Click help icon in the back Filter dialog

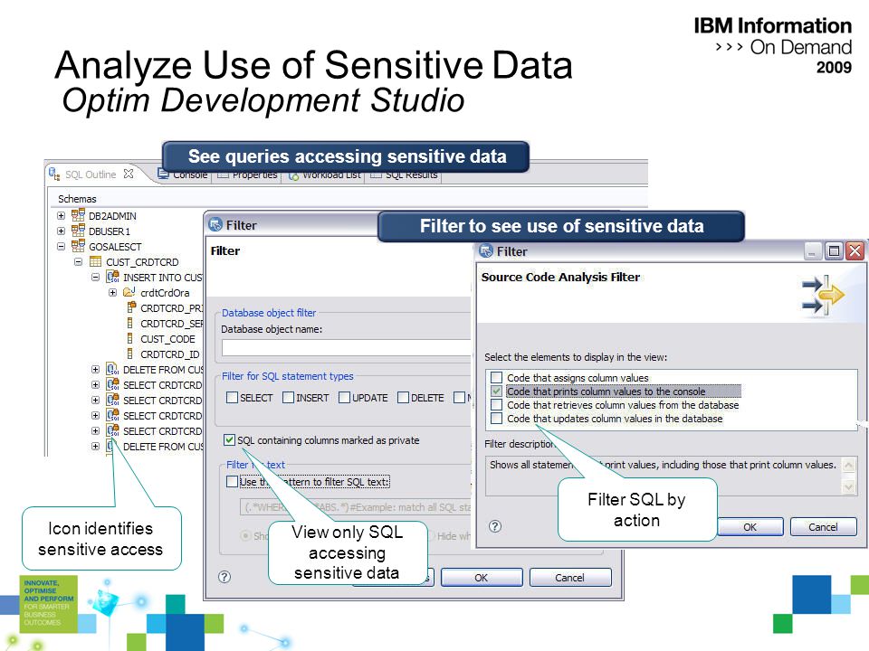click(x=224, y=577)
